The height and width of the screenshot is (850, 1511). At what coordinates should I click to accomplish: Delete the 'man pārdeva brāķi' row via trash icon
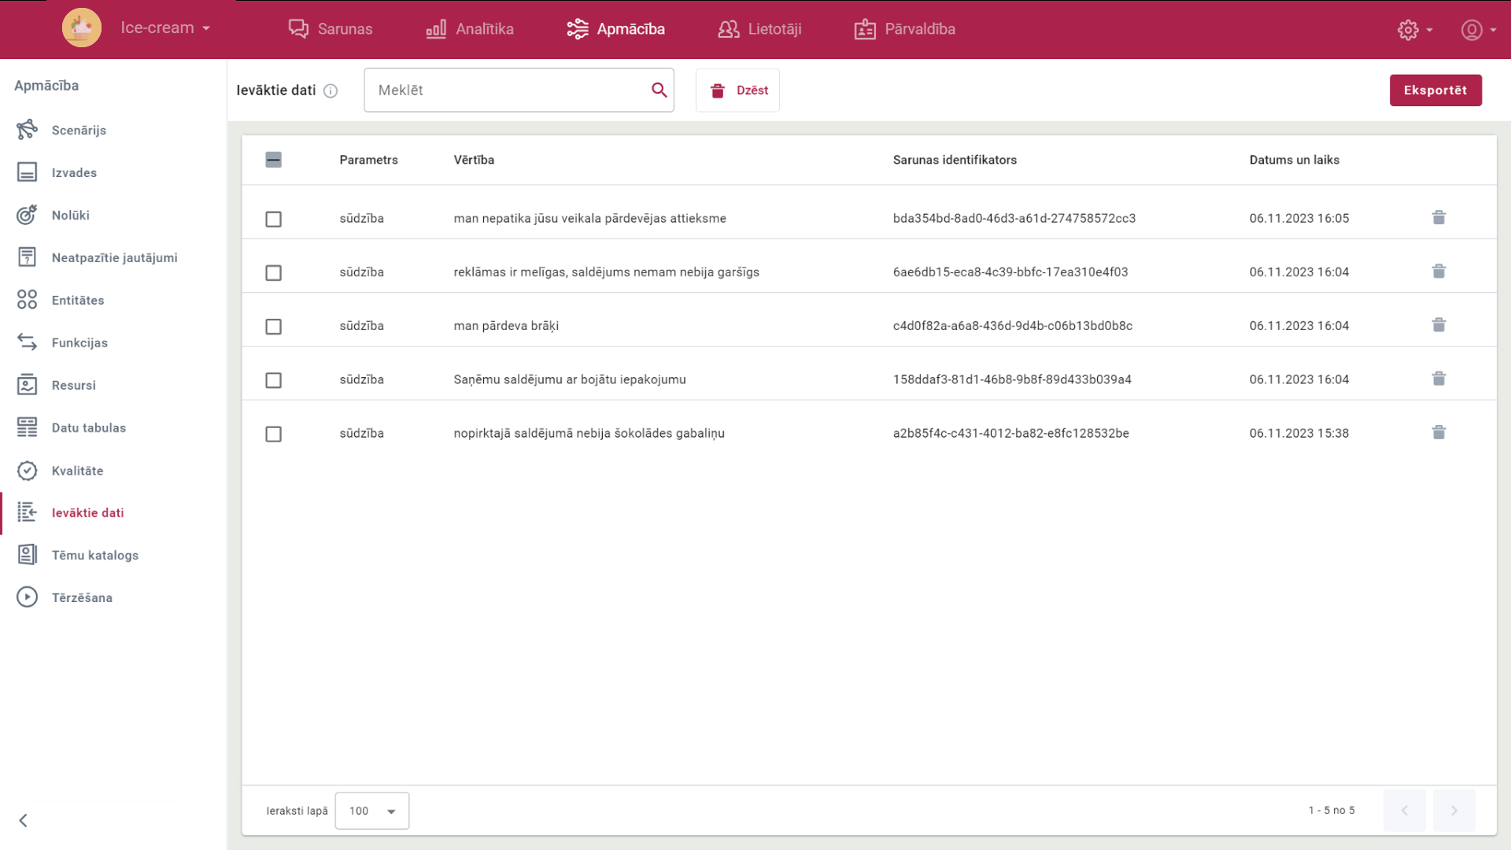[x=1439, y=325]
